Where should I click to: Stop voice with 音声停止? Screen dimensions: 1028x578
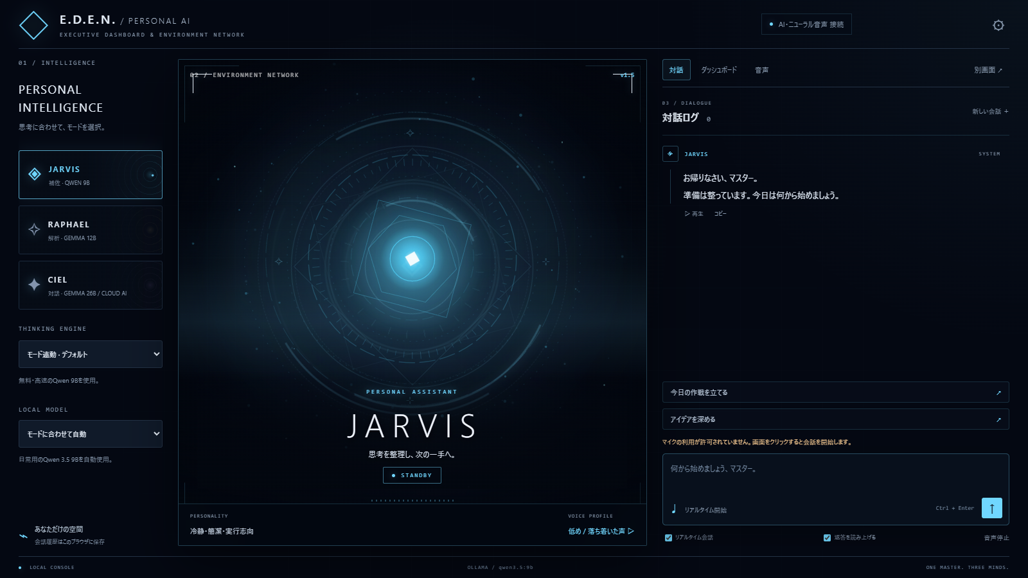[997, 538]
